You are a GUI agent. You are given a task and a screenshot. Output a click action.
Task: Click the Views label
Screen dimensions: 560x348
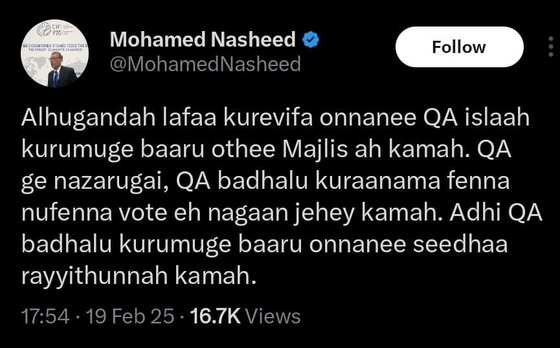pyautogui.click(x=273, y=316)
